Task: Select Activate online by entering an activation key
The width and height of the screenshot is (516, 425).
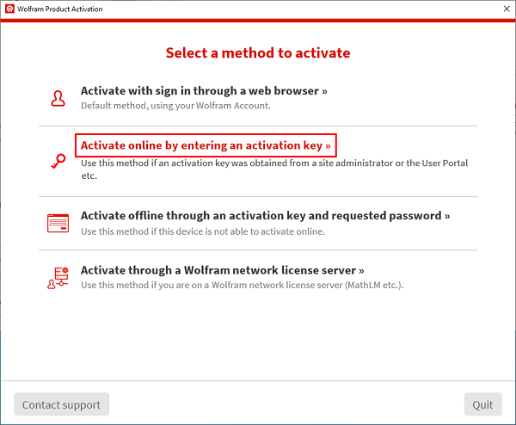Action: [206, 145]
